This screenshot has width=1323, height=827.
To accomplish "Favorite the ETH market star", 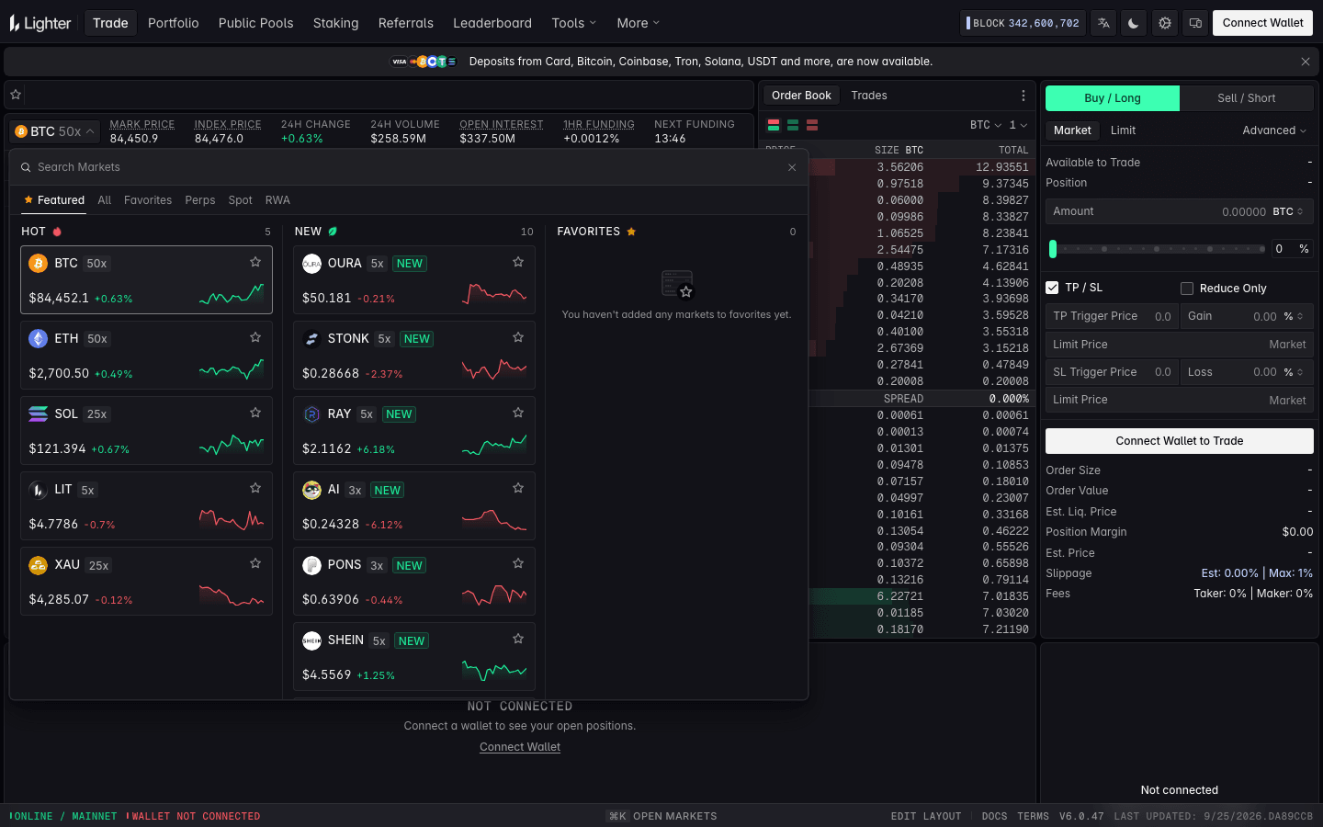I will (x=255, y=337).
